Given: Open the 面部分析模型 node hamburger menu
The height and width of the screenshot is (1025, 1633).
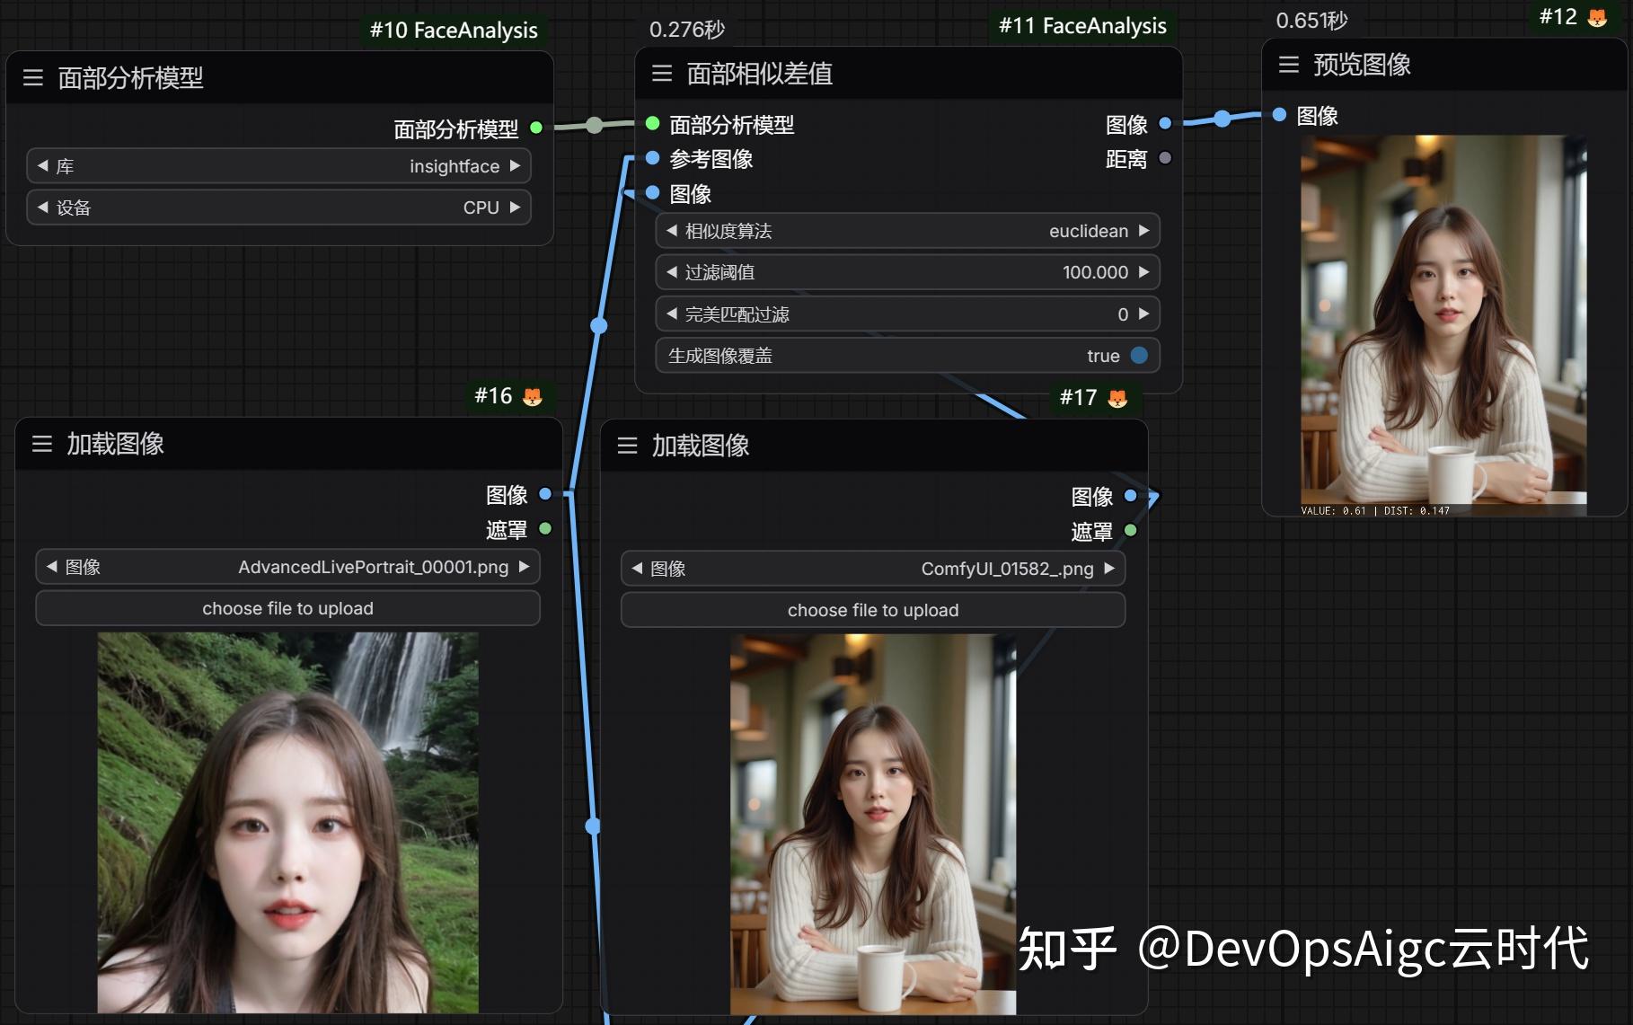Looking at the screenshot, I should 33,79.
